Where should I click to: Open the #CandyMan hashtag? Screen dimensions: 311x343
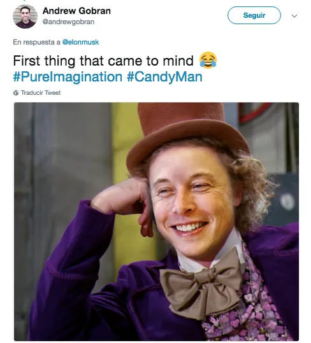[164, 77]
